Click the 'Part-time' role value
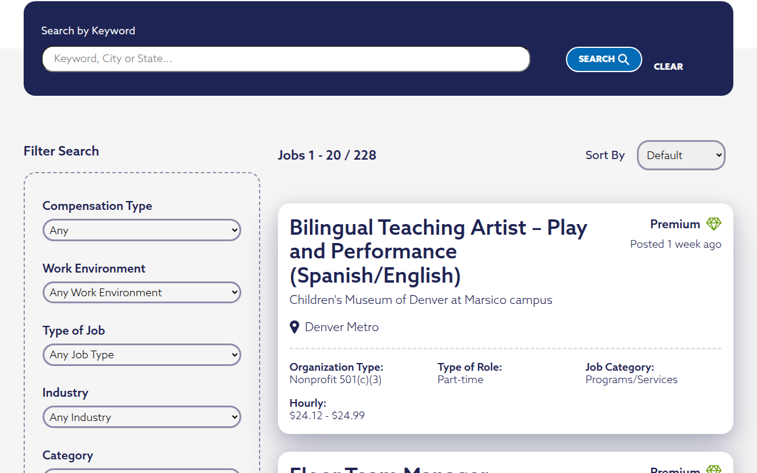 coord(461,380)
